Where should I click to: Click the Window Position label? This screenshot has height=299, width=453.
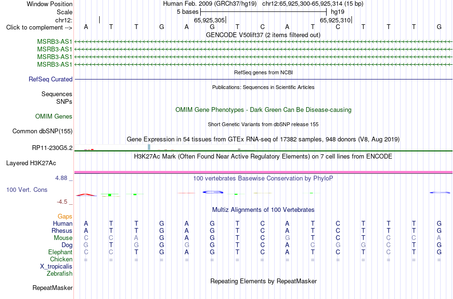click(50, 4)
